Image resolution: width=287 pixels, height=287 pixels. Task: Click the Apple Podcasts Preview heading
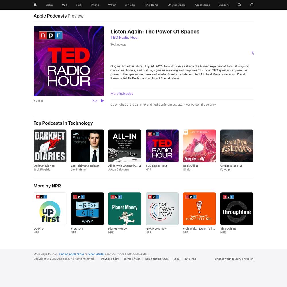pos(59,16)
